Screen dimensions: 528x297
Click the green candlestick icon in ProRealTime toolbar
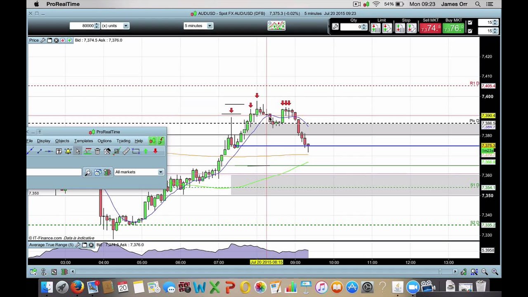point(153,141)
